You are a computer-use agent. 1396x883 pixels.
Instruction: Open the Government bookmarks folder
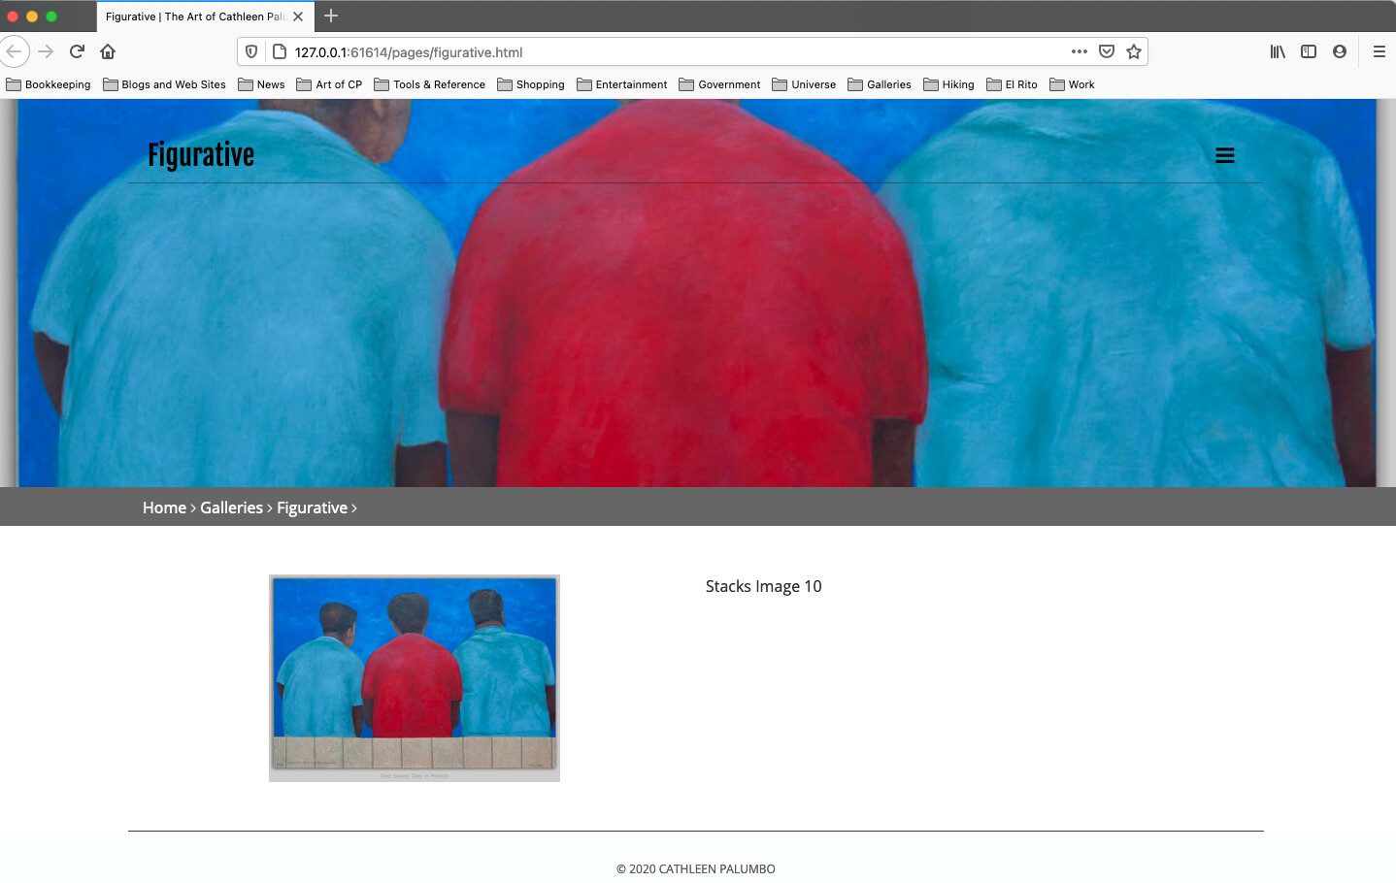(719, 84)
